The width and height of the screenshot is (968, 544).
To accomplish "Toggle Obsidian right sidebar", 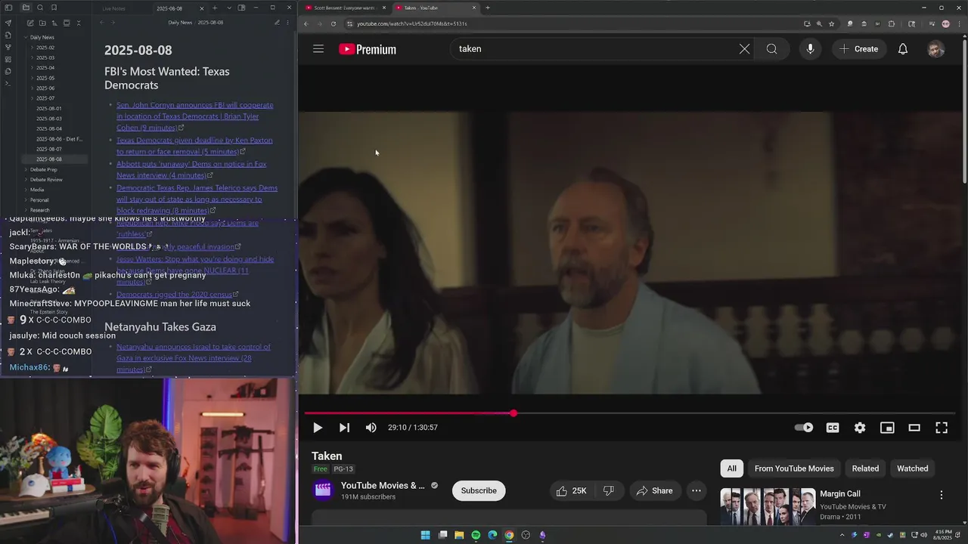I will 241,8.
